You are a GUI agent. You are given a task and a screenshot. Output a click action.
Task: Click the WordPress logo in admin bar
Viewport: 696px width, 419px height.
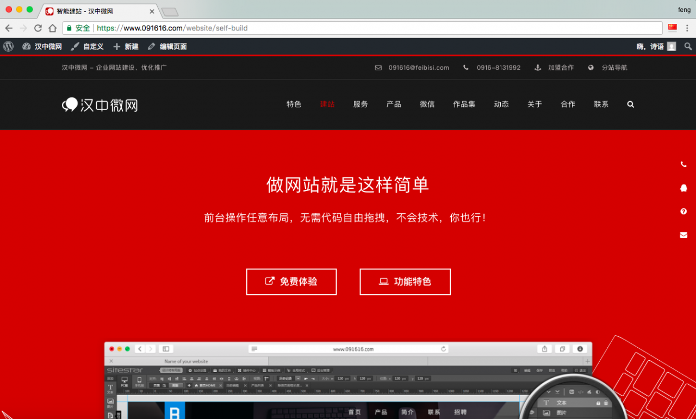point(8,47)
